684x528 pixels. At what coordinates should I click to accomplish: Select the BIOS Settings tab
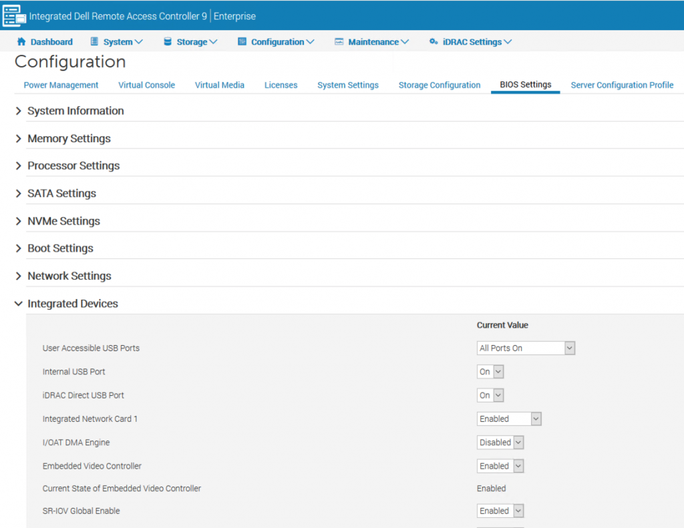coord(526,85)
